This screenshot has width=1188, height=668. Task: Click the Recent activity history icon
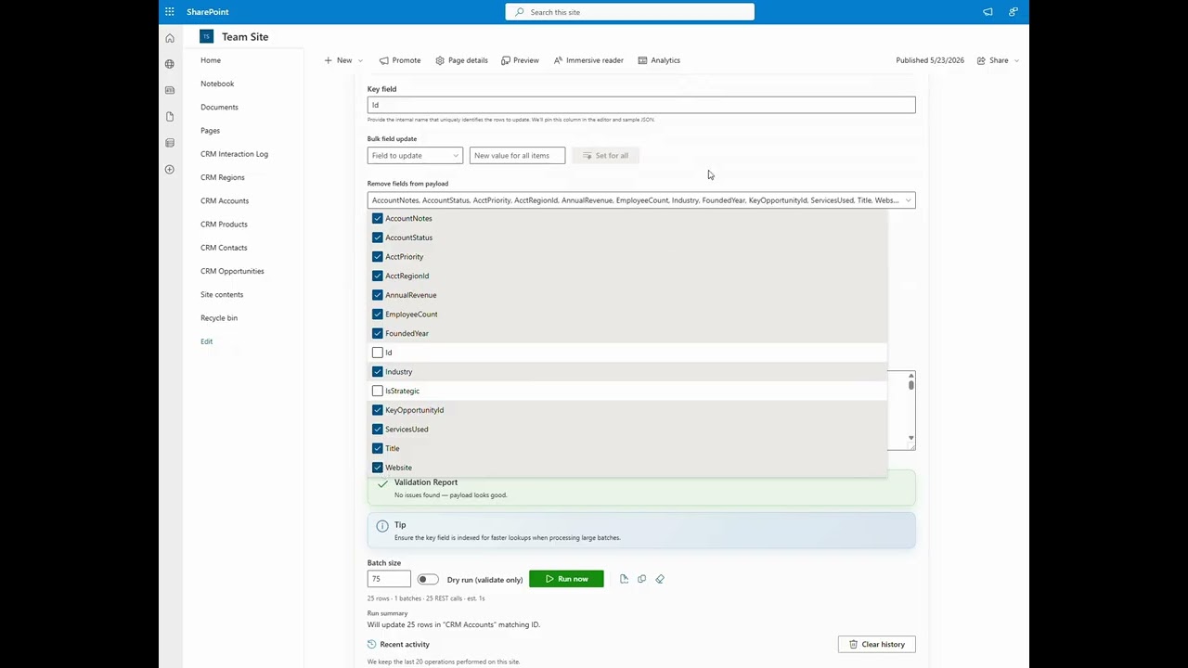371,644
